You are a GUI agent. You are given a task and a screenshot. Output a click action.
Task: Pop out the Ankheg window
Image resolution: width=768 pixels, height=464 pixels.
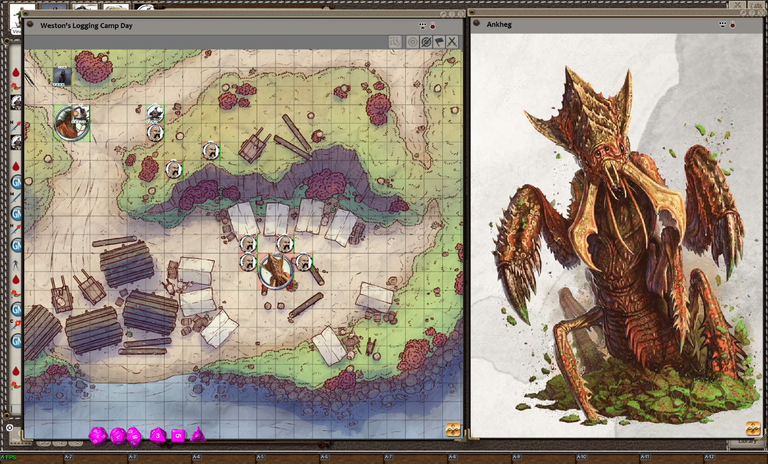(744, 13)
